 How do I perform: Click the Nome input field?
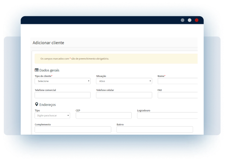177,81
